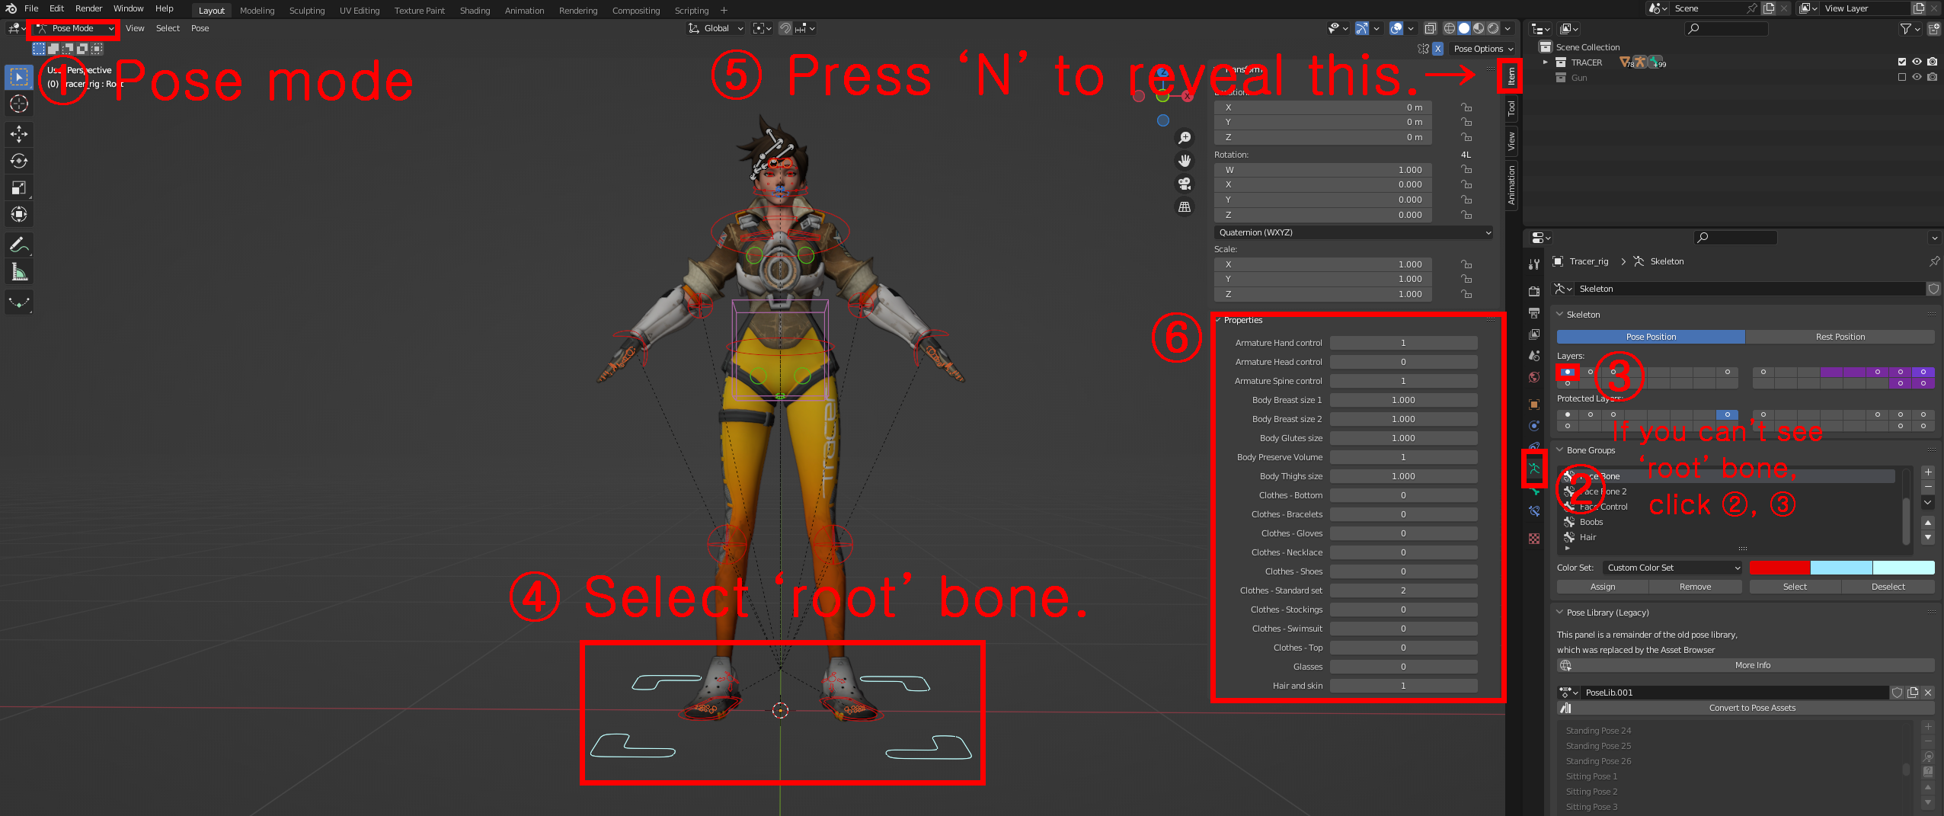Viewport: 1944px width, 816px height.
Task: Click the Armature Head control value field
Action: click(x=1403, y=362)
